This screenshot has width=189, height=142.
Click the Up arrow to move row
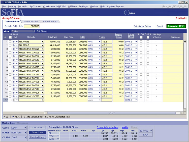click(6, 117)
